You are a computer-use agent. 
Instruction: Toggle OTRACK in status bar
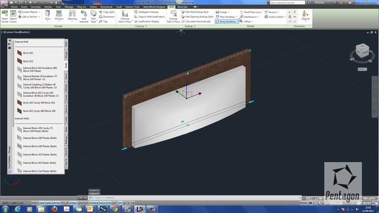point(94,203)
